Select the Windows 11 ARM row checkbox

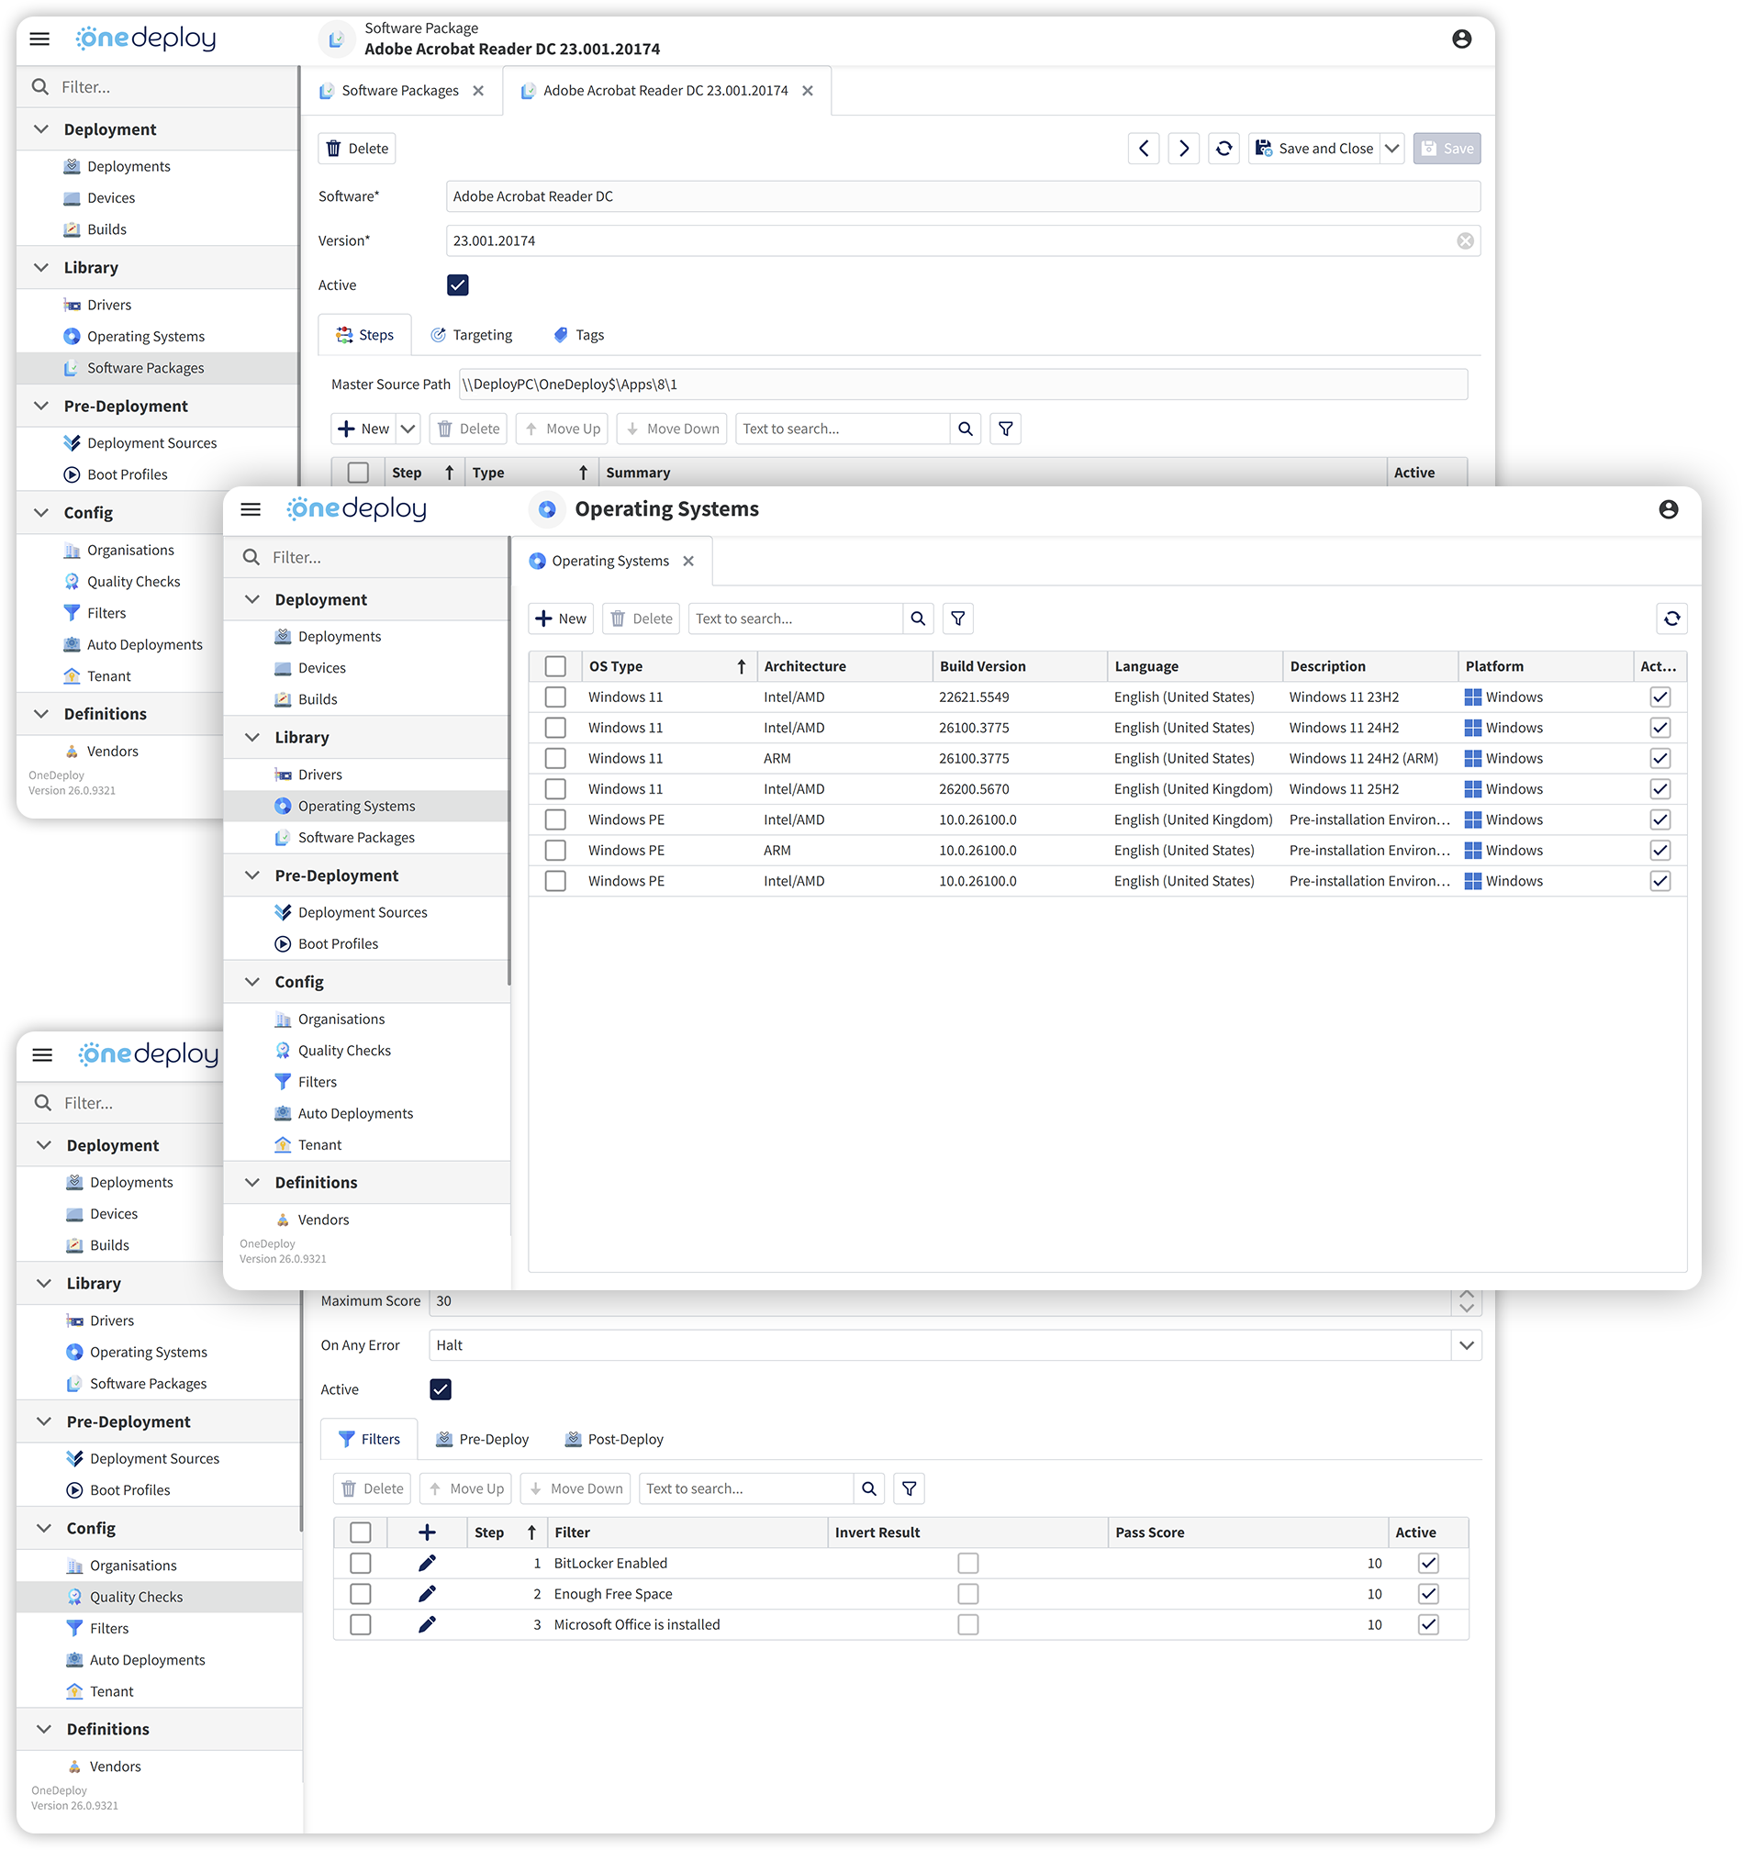click(x=555, y=758)
